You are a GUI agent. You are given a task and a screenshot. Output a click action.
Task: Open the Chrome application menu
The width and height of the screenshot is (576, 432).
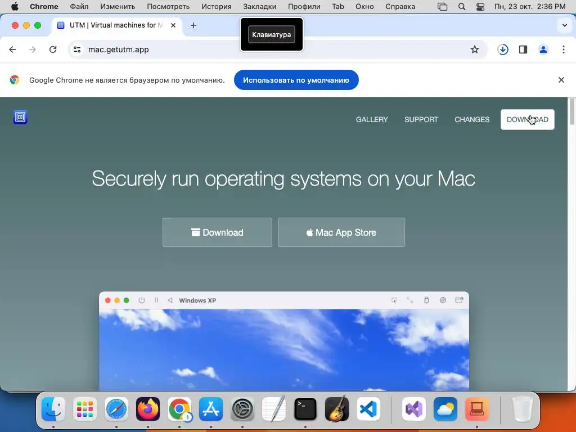44,7
